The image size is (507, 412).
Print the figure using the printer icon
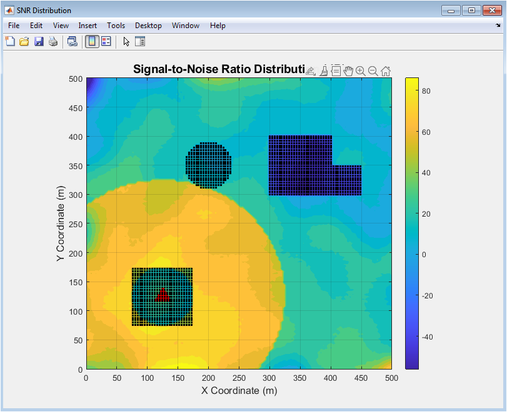53,42
